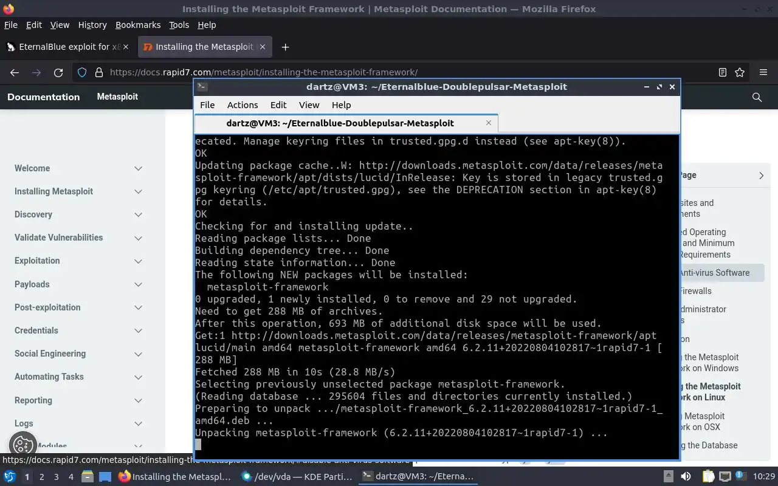Image resolution: width=778 pixels, height=486 pixels.
Task: Close the Installing the Metasploit tab
Action: 263,47
